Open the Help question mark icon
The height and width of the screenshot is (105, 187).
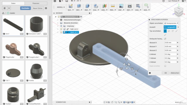point(183,1)
